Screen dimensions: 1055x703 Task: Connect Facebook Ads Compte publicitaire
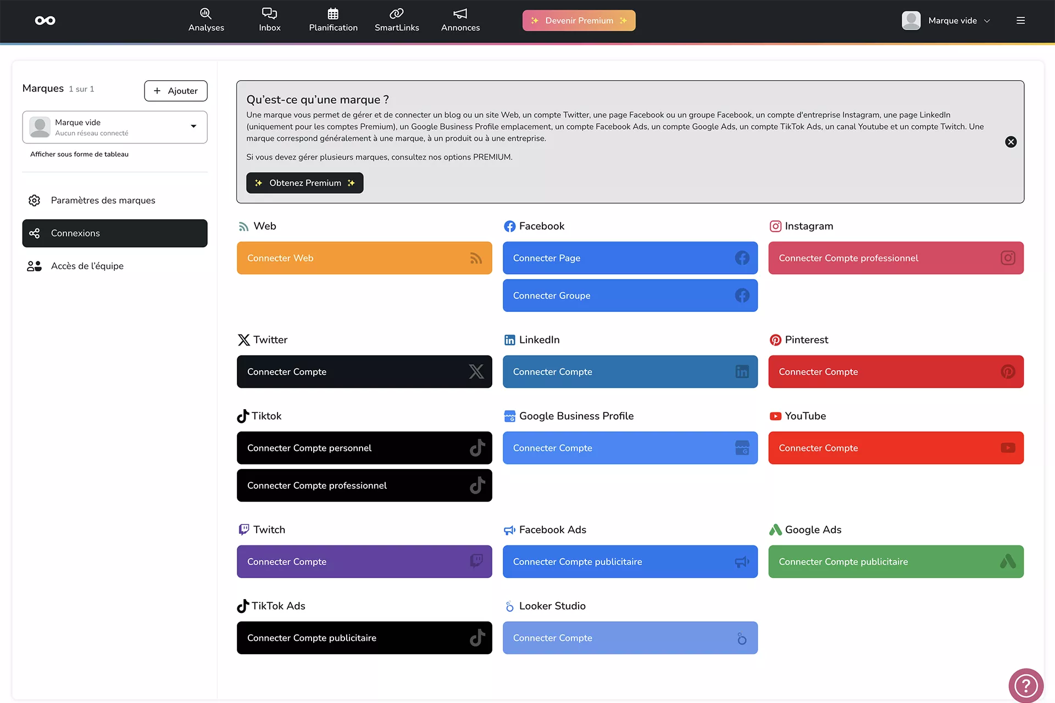(x=630, y=561)
